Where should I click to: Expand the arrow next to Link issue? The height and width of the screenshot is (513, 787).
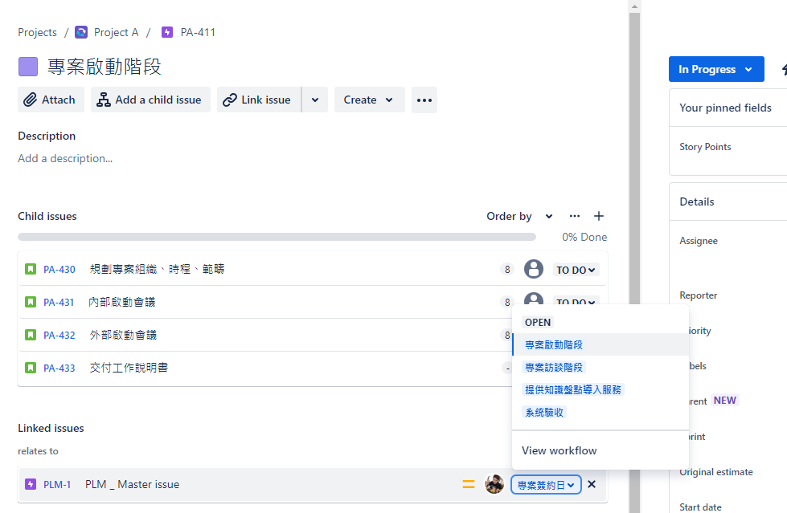[315, 100]
